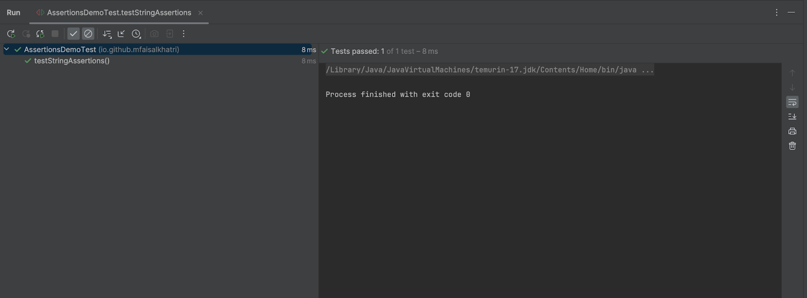The height and width of the screenshot is (298, 807).
Task: Open the tool window options kebab menu
Action: click(x=776, y=12)
